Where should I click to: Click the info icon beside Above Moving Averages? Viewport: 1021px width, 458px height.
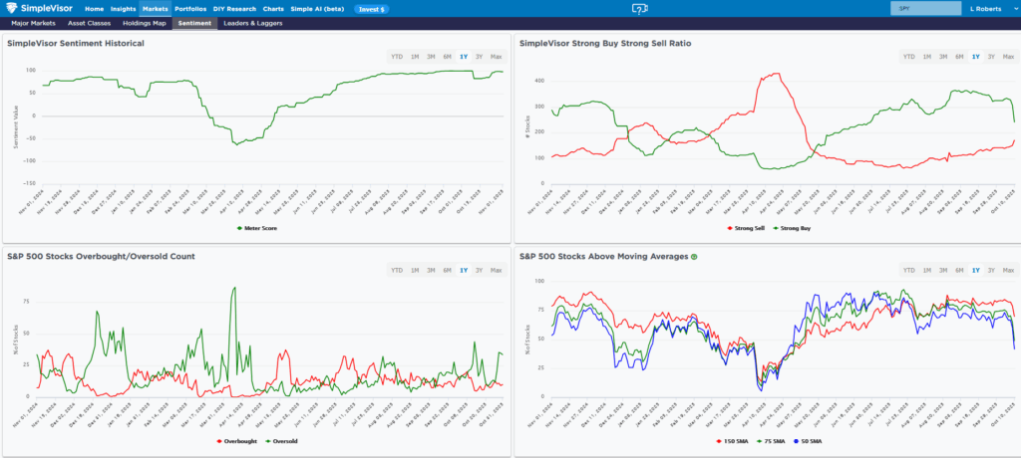693,257
